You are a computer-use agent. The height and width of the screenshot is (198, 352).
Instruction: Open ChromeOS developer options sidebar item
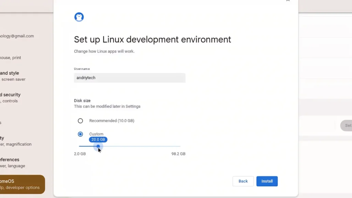point(22,184)
